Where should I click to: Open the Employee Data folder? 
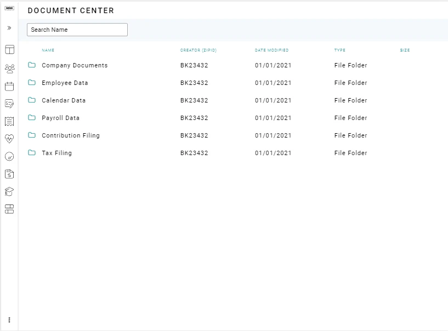(x=65, y=83)
